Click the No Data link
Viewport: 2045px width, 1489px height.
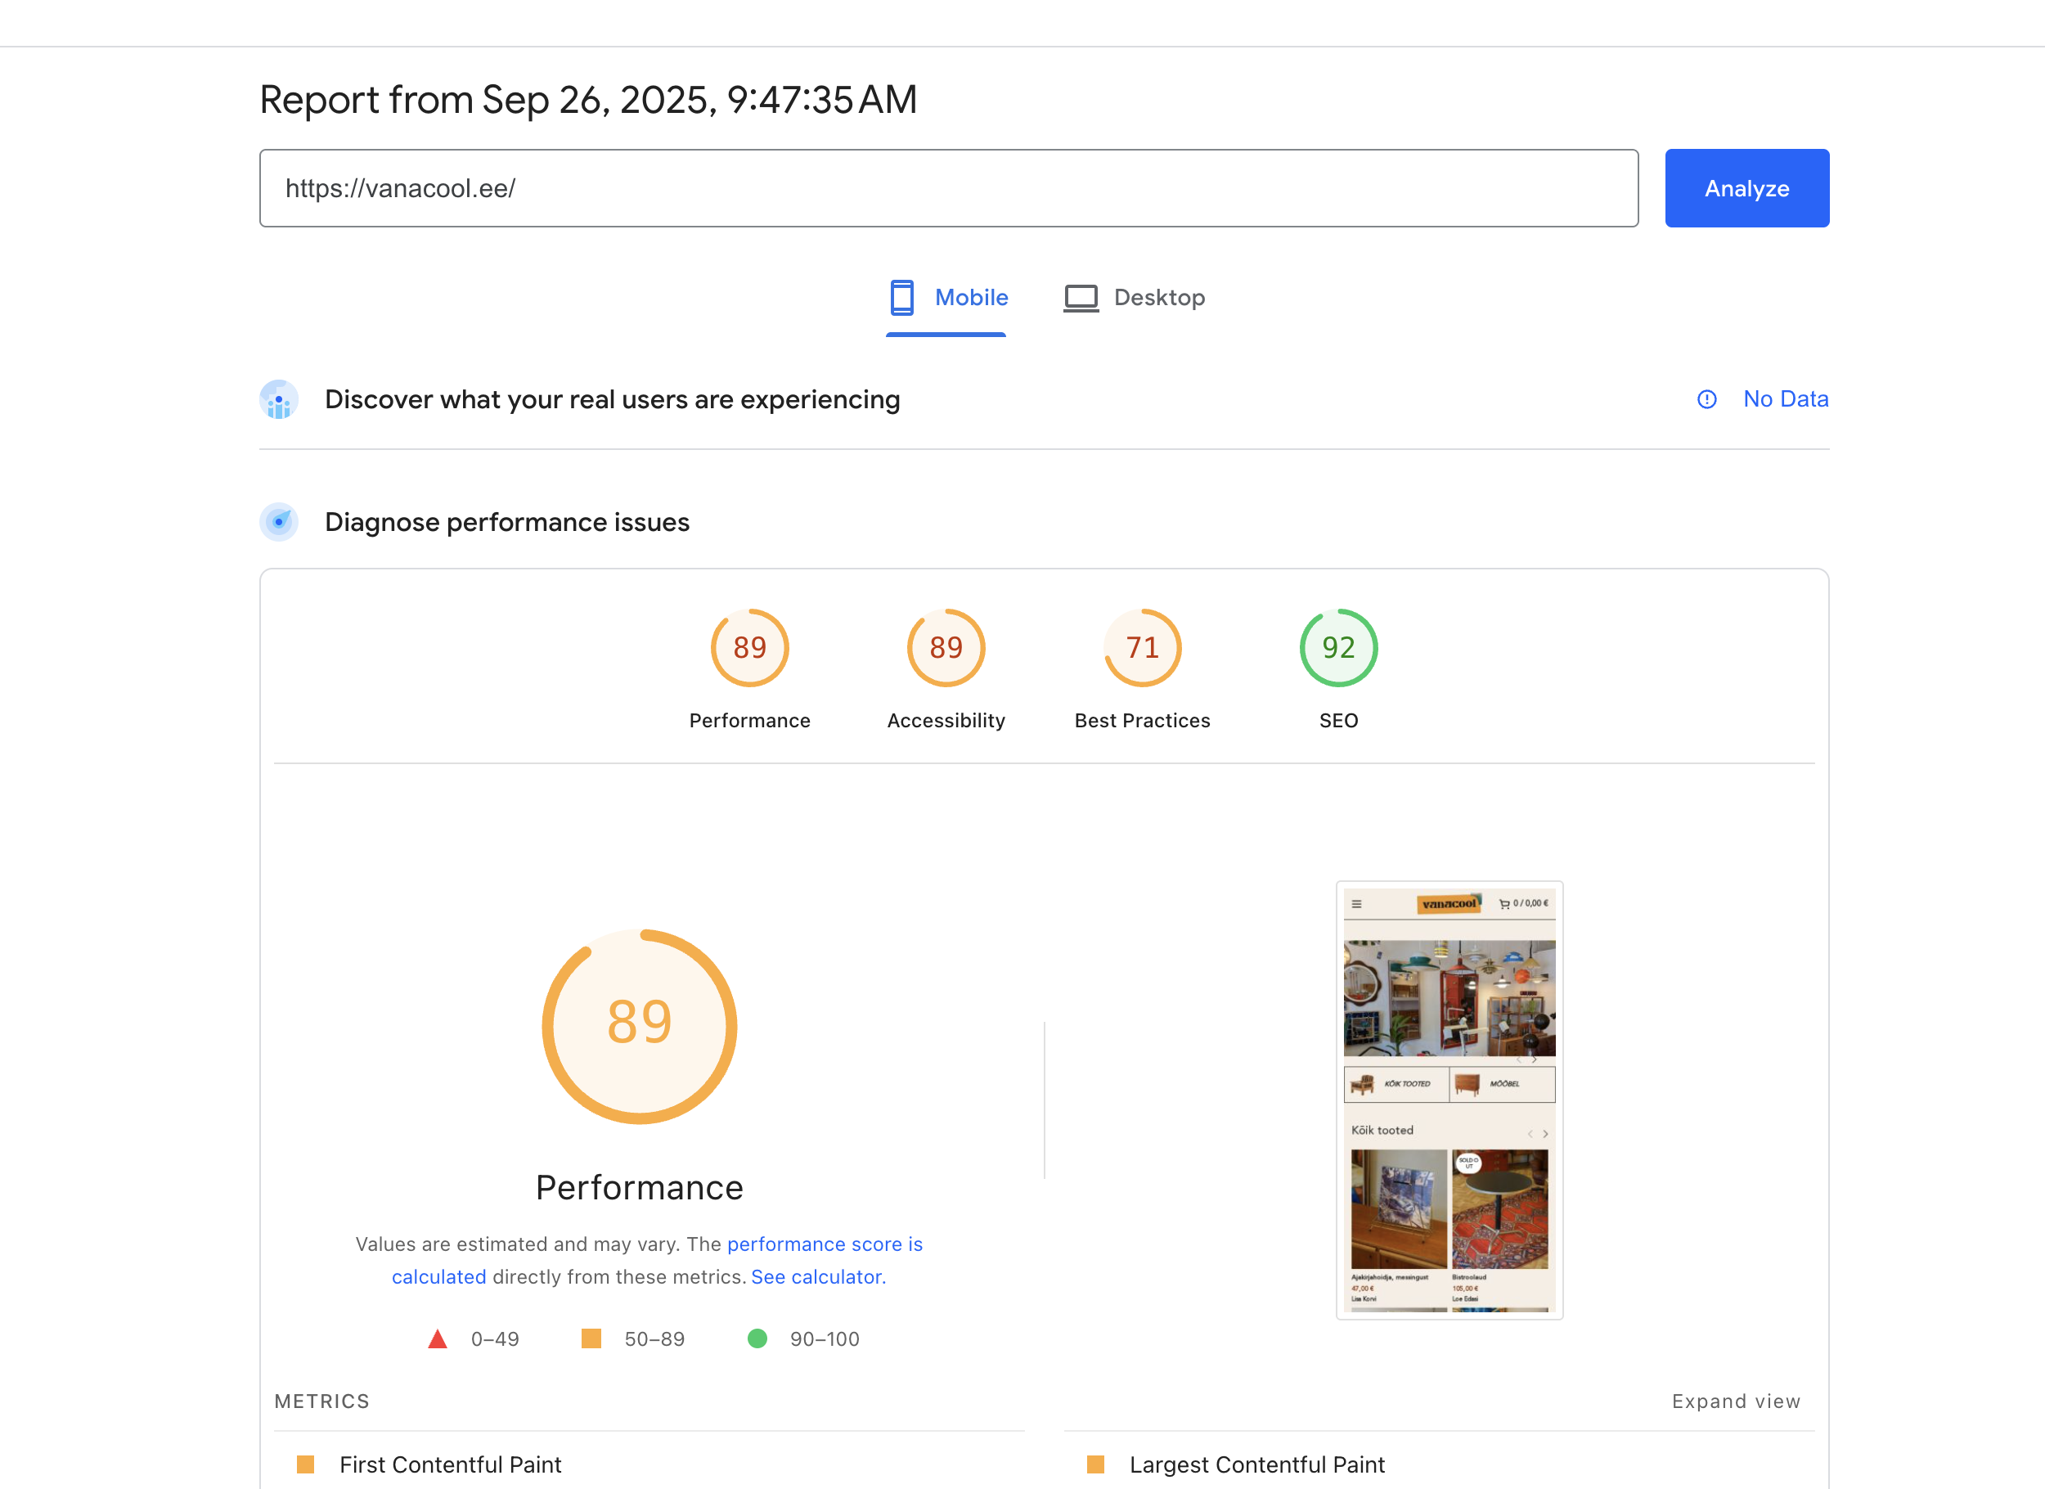1786,398
